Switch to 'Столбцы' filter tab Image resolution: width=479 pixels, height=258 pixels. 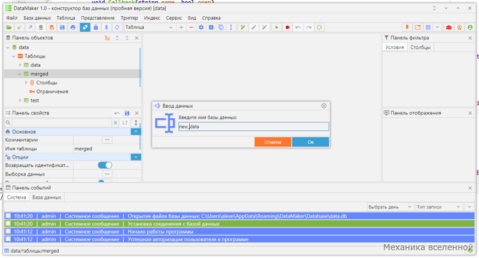click(420, 47)
